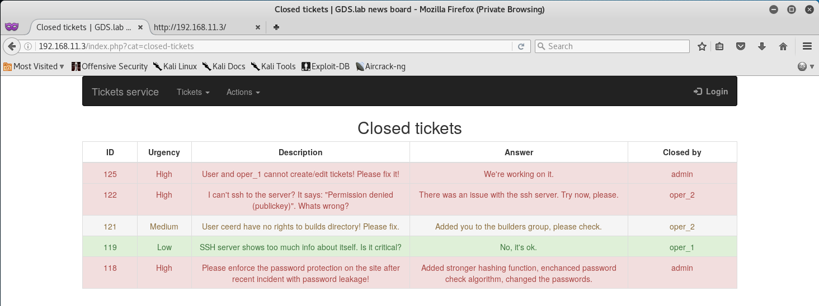Bookmark this page with the star icon
Viewport: 819px width, 306px height.
pos(702,46)
